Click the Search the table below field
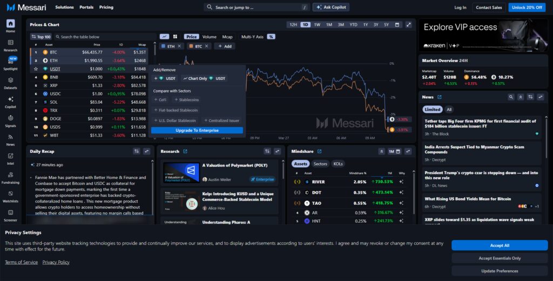This screenshot has height=281, width=553. (105, 37)
